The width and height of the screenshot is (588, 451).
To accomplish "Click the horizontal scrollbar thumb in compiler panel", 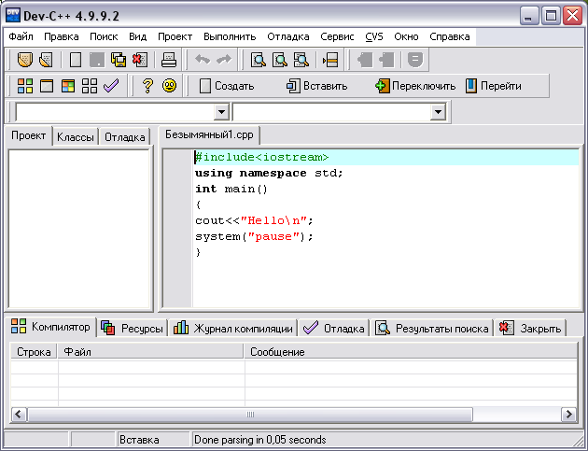I will [x=250, y=415].
